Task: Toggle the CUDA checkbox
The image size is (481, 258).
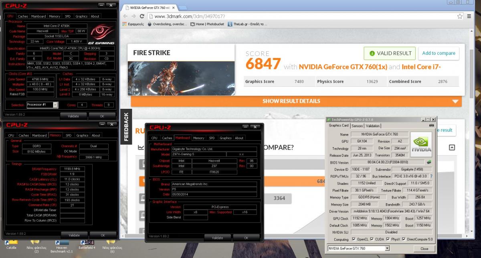Action: 373,240
